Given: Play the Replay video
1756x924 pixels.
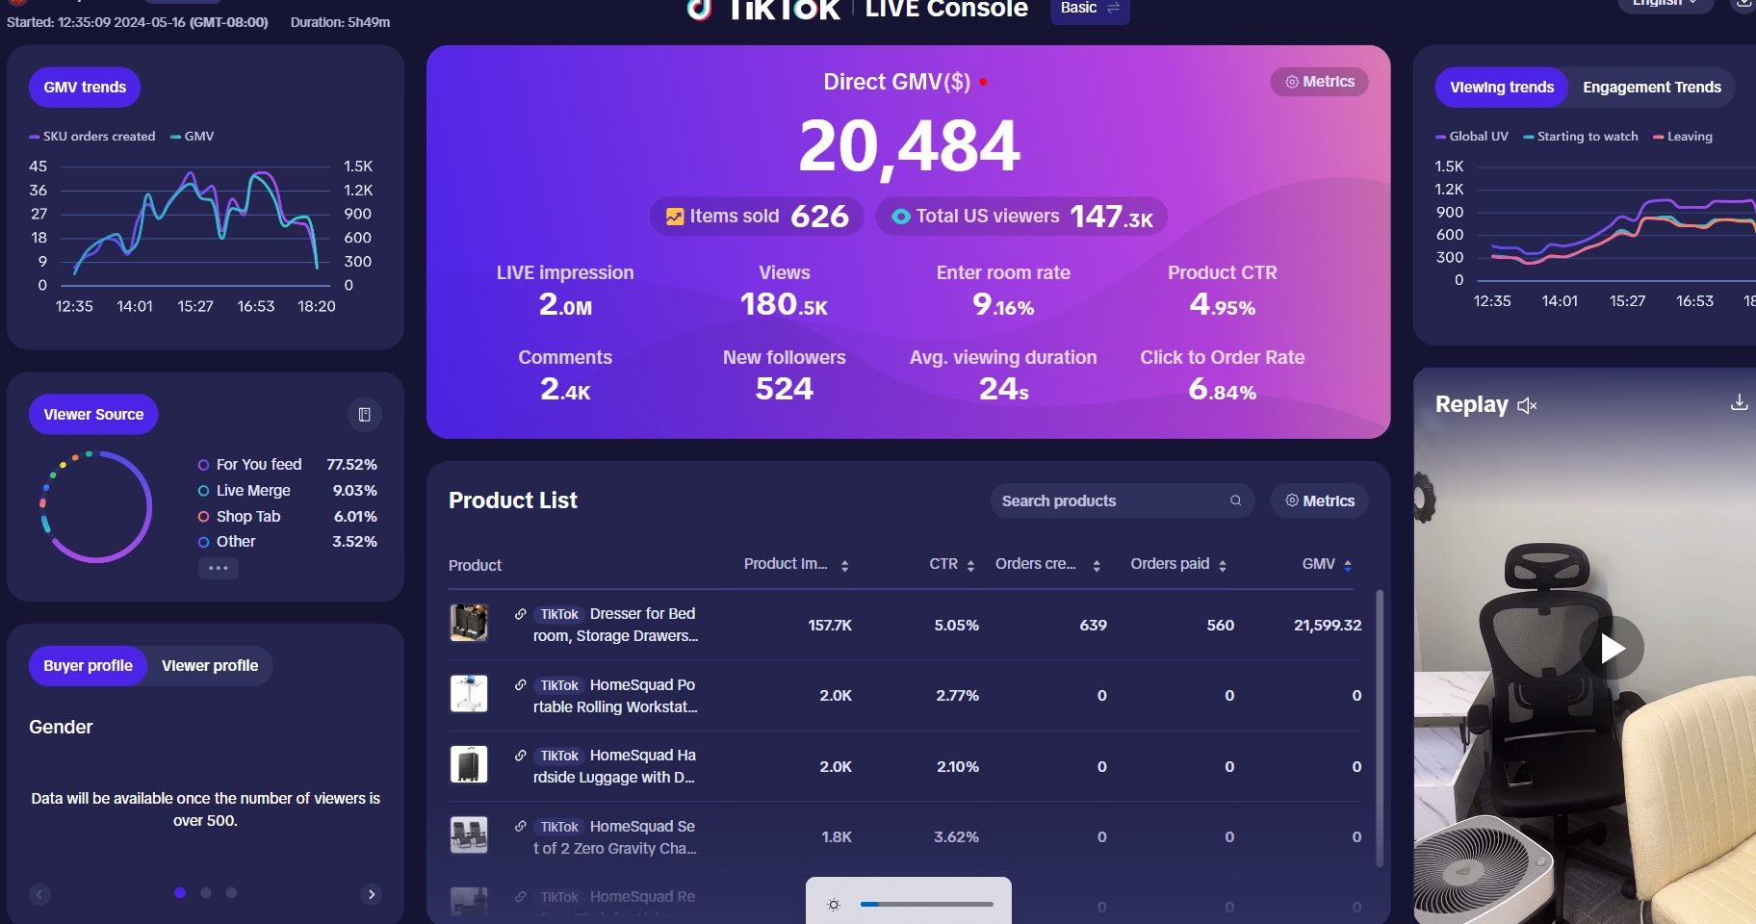Looking at the screenshot, I should (1612, 648).
